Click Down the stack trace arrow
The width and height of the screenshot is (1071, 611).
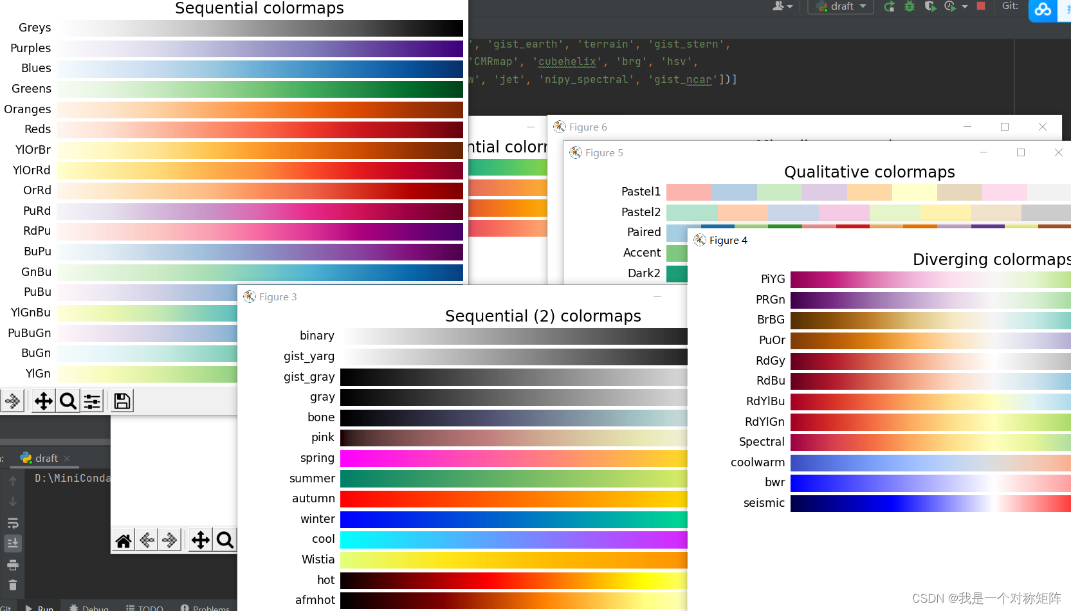[13, 502]
